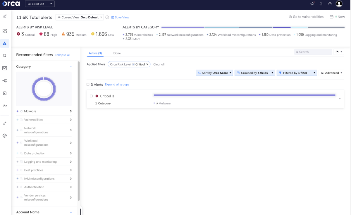Click the Category donut chart
The image size is (351, 215).
(x=44, y=89)
